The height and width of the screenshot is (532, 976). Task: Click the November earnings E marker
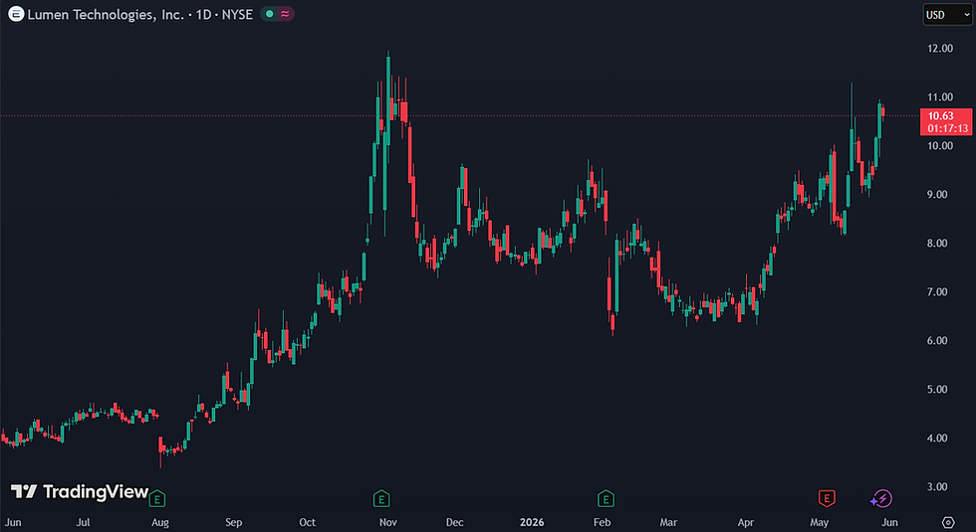pos(380,498)
